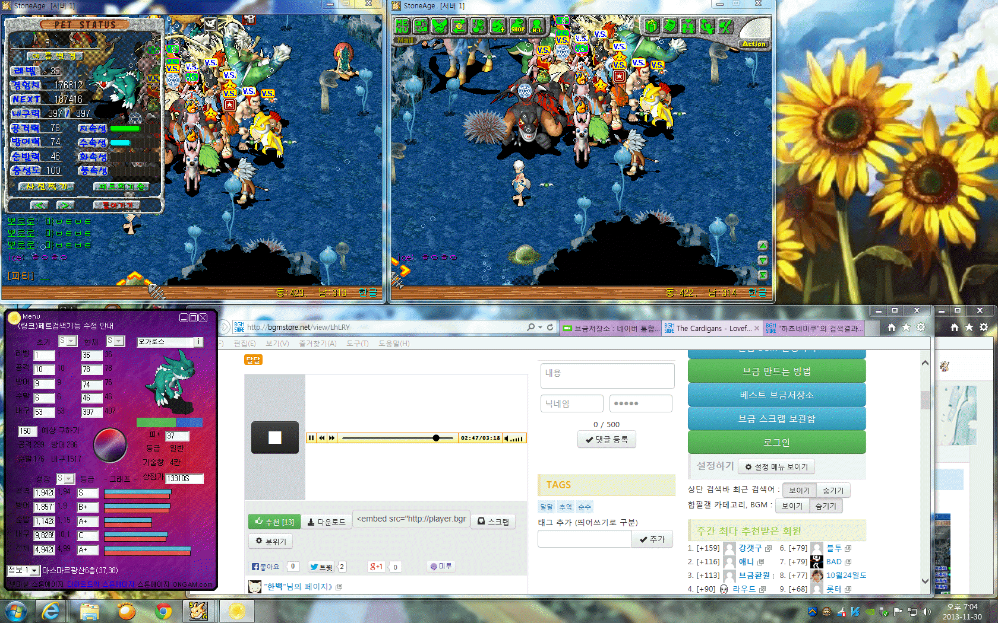Image resolution: width=998 pixels, height=623 pixels.
Task: Open the 브금 만드는 방법 menu button
Action: coord(776,371)
